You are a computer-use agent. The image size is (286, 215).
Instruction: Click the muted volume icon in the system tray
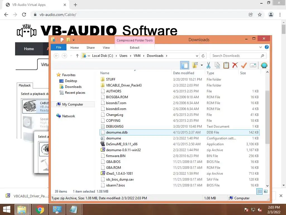point(260,210)
